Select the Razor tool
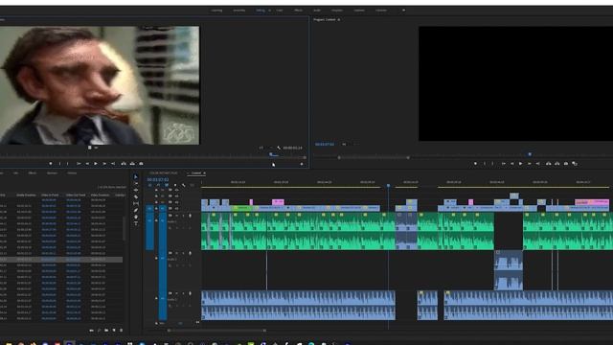 pos(136,196)
